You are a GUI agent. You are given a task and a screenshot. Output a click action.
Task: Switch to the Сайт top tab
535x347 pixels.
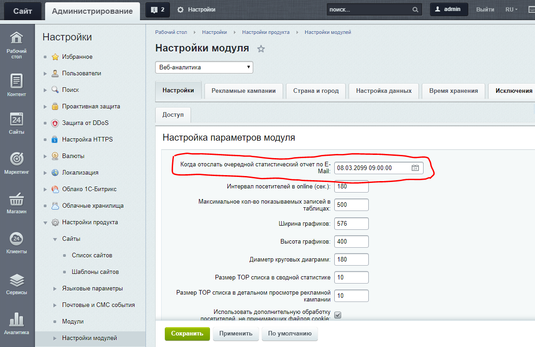(23, 11)
